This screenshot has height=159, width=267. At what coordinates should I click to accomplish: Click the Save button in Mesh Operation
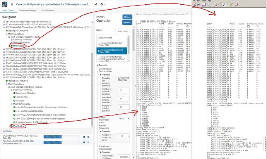pyautogui.click(x=127, y=17)
